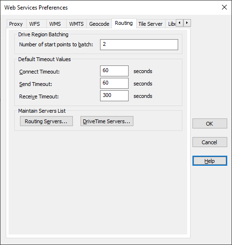
Task: Close the Web Services Preferences dialog
Action: click(224, 7)
